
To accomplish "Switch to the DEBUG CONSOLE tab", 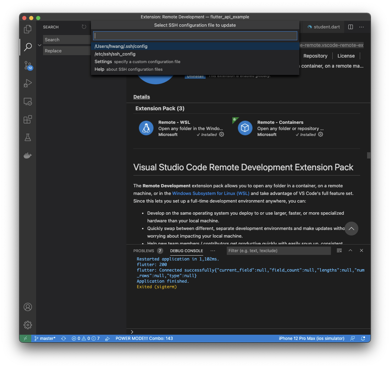I will coord(186,251).
